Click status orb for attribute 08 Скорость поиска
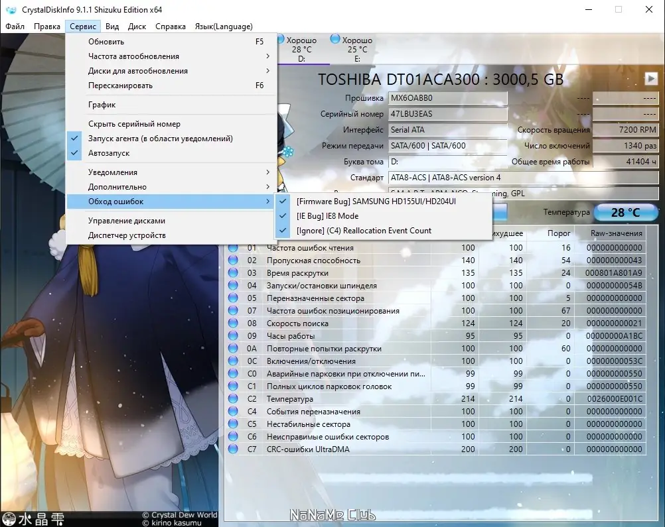Viewport: 665px width, 527px height. point(233,323)
